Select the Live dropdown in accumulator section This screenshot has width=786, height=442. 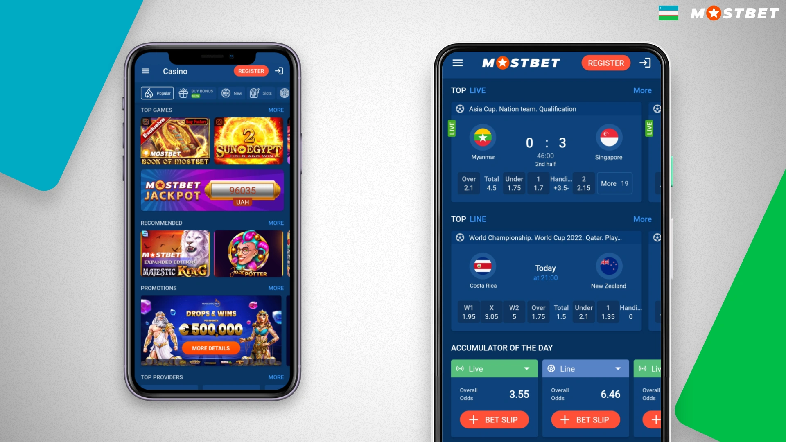tap(493, 370)
